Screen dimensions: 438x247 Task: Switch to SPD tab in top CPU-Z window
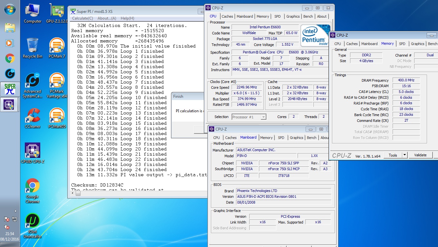pyautogui.click(x=278, y=16)
